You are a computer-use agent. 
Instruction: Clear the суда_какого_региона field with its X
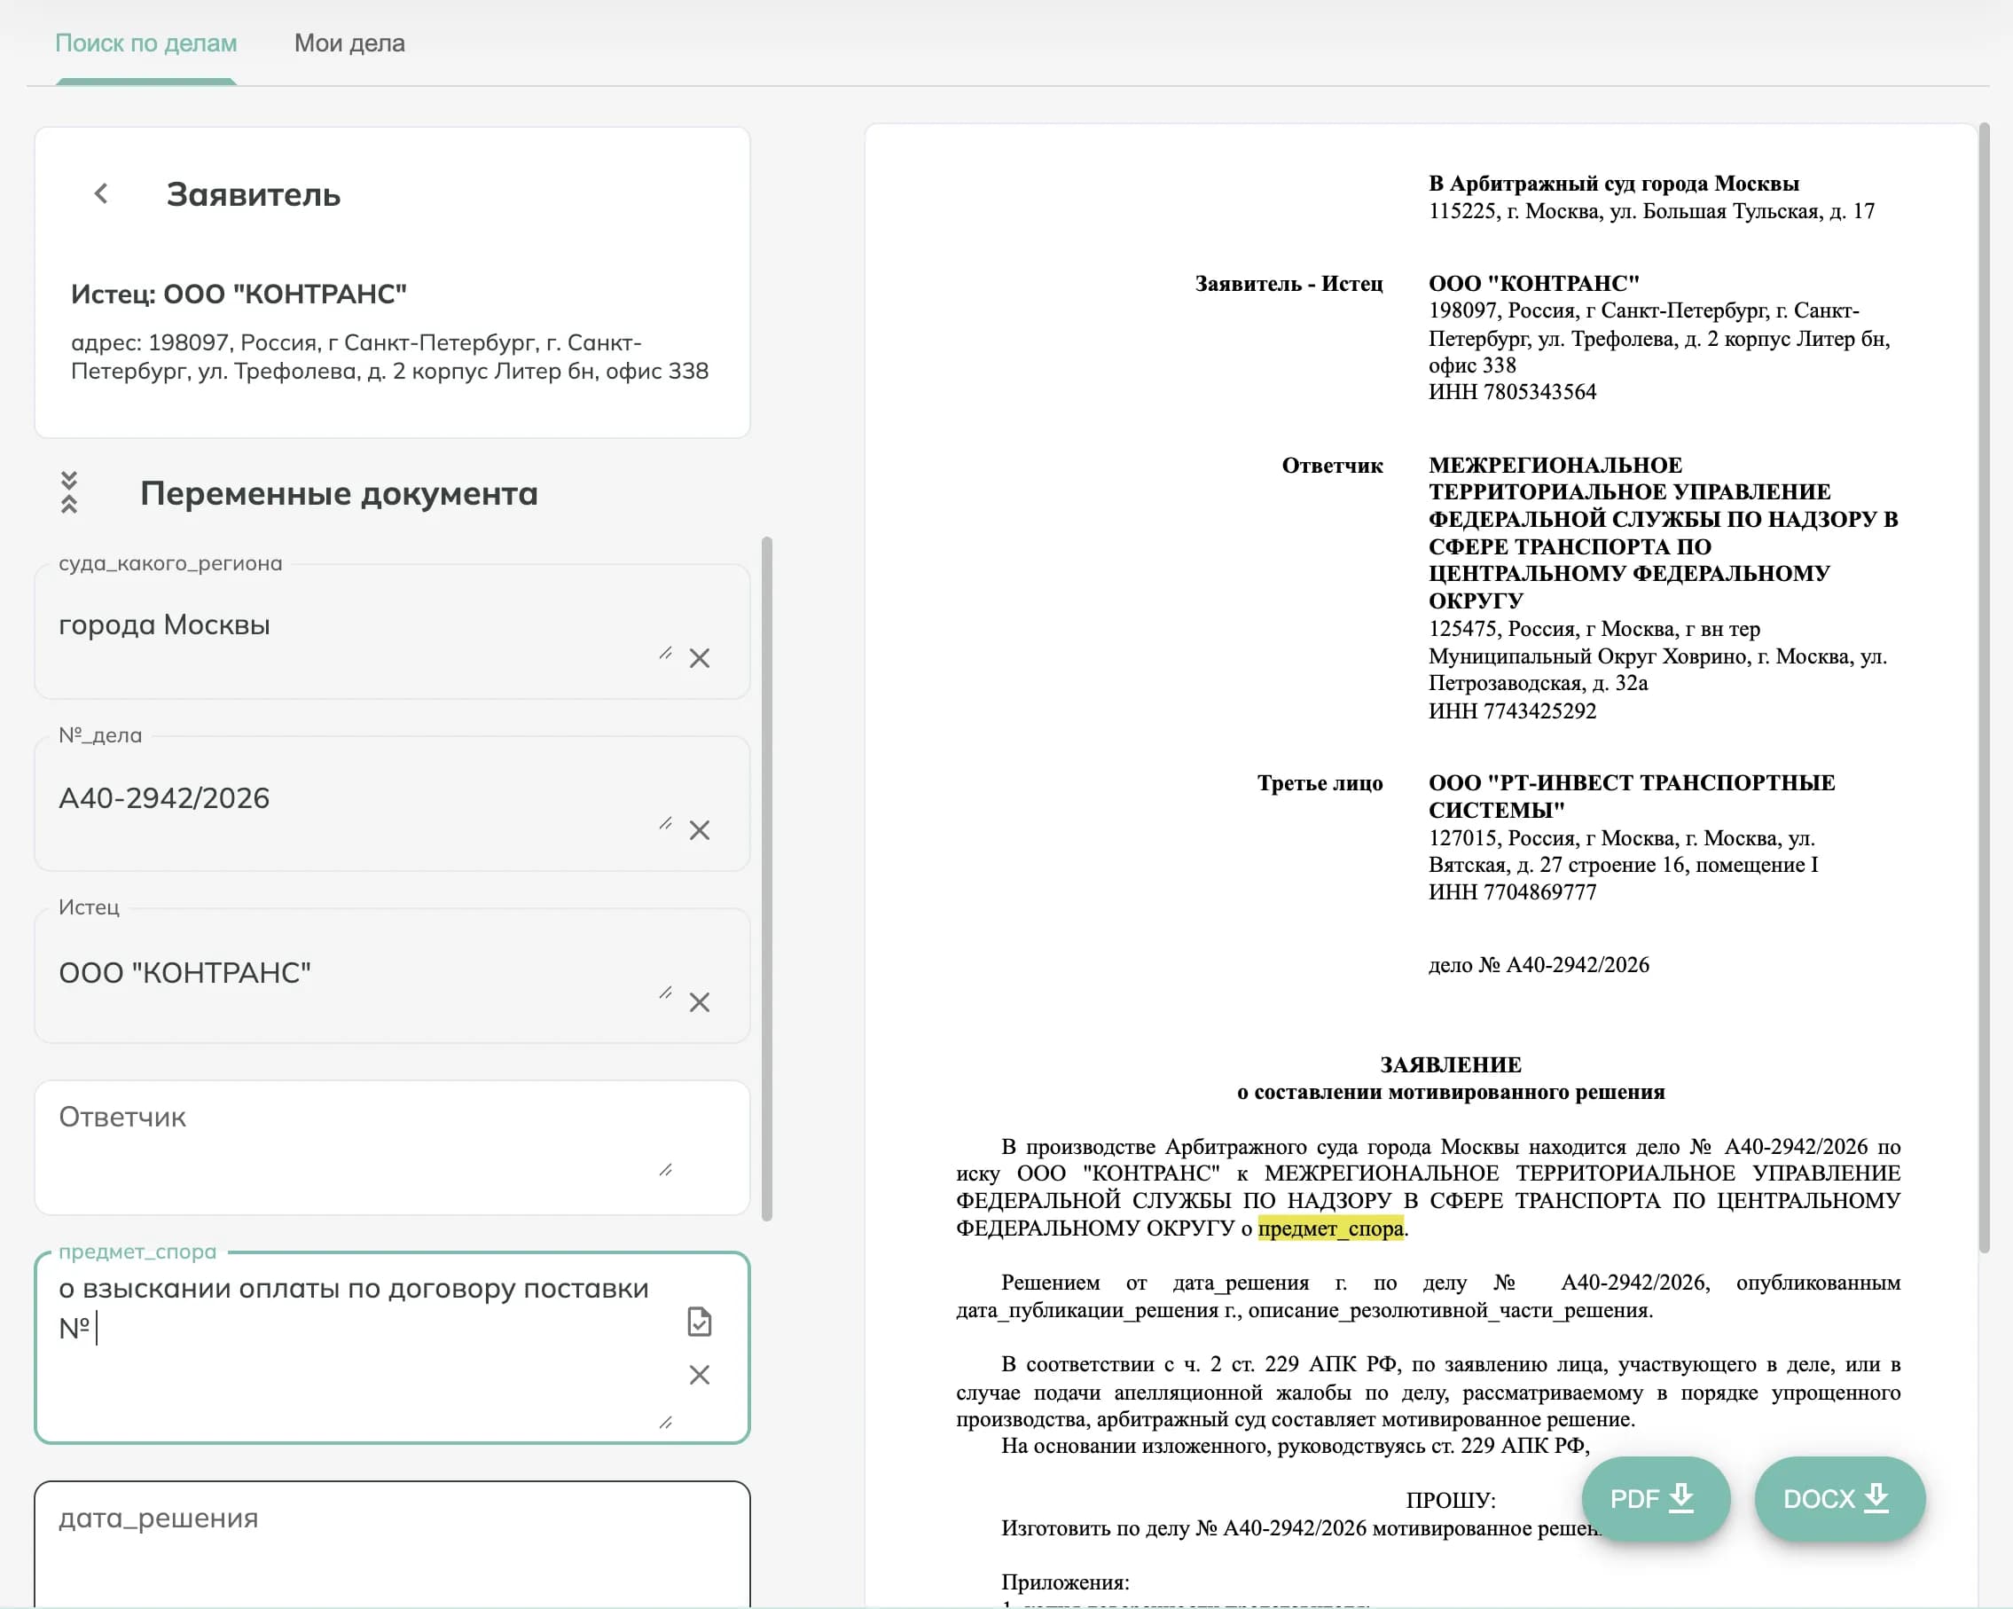pyautogui.click(x=701, y=658)
